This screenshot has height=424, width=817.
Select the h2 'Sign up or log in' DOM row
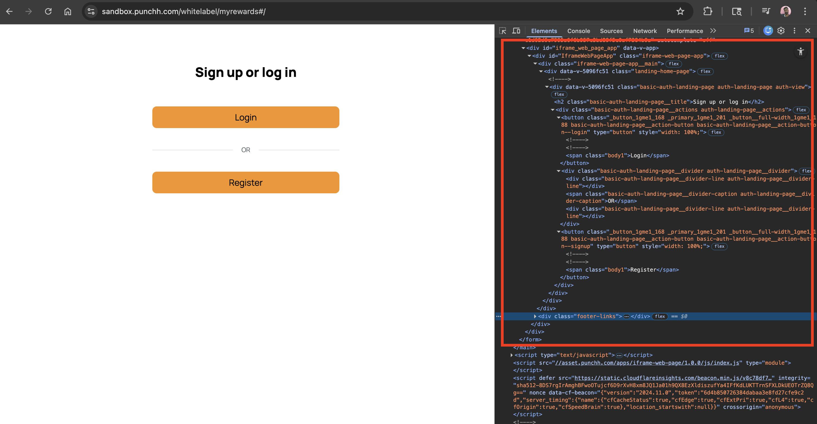click(659, 102)
